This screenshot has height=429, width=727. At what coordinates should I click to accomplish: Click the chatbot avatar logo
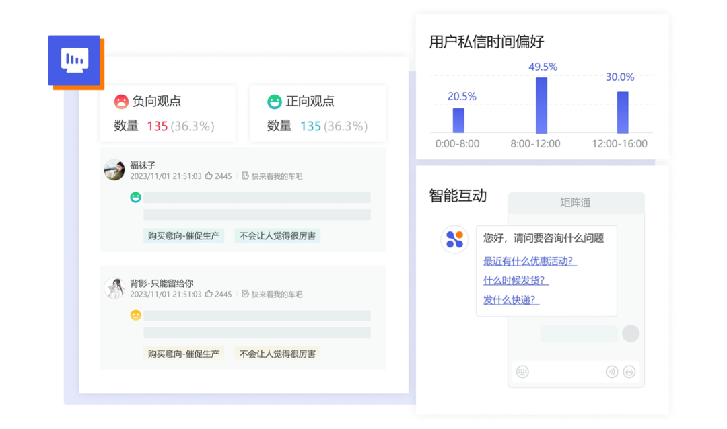[454, 239]
